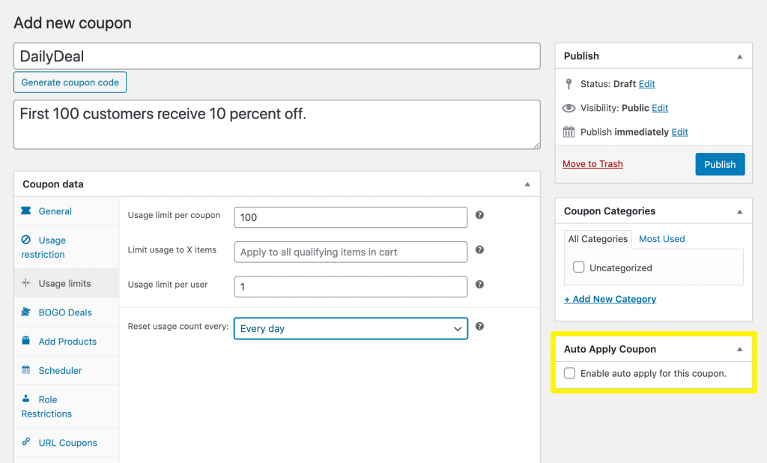Viewport: 767px width, 463px height.
Task: Click the Auto Apply Coupon heading
Action: point(610,349)
